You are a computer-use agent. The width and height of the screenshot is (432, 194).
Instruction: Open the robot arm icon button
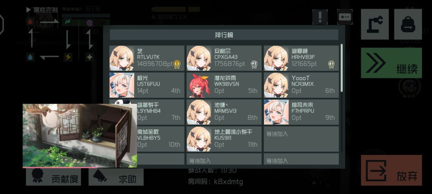coord(375,24)
